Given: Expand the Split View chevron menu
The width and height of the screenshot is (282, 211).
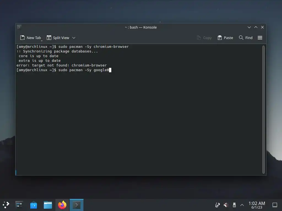Looking at the screenshot, I should (74, 38).
